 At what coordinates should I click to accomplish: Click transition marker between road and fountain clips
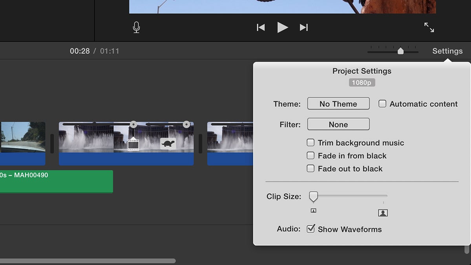click(52, 144)
